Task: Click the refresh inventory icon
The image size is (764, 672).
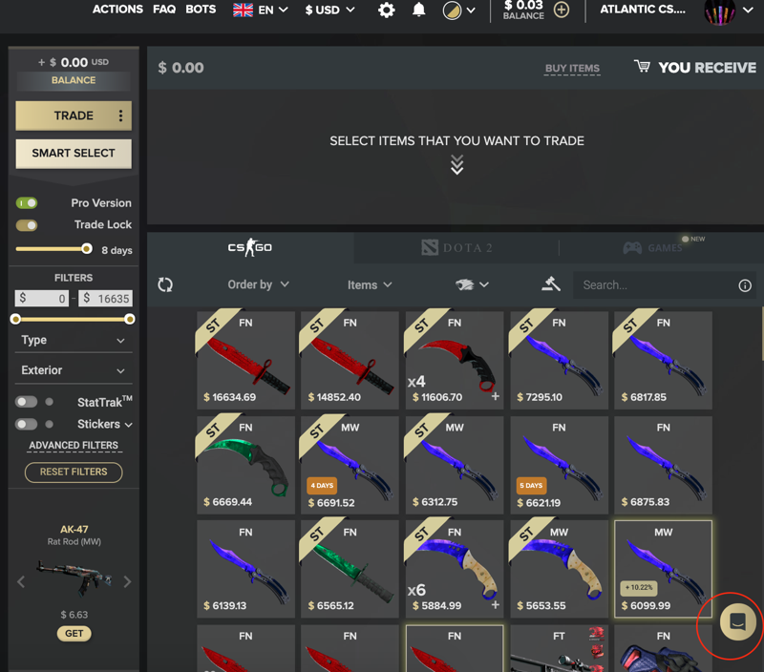Action: [165, 284]
